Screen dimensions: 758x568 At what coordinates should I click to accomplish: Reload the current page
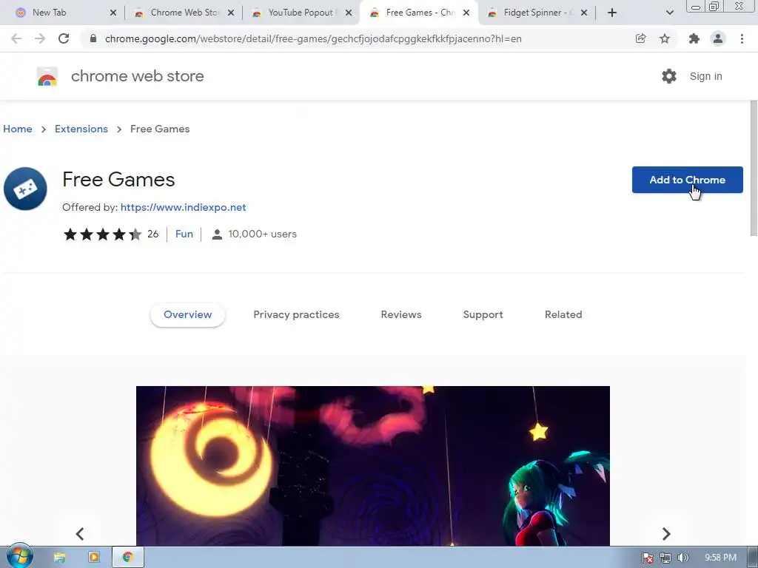point(64,38)
